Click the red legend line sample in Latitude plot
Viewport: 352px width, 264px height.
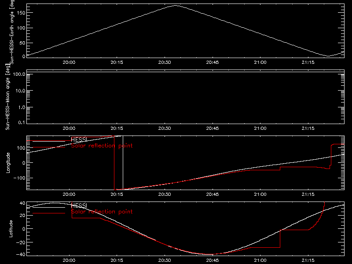tap(49, 213)
